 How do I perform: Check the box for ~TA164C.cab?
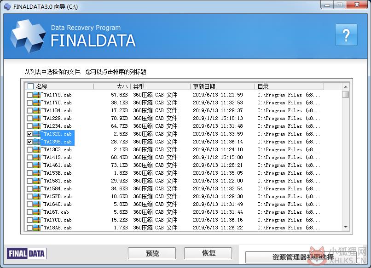tap(29, 204)
